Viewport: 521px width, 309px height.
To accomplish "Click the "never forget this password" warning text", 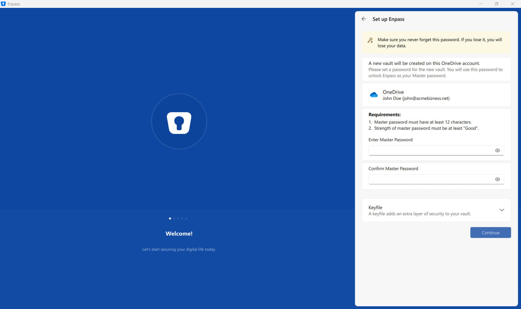I will tap(440, 43).
